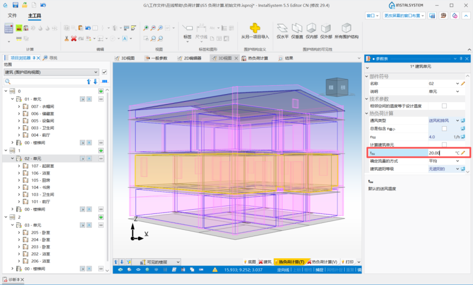
Task: Toggle the 计算建筑单元 checkbox
Action: coord(444,145)
